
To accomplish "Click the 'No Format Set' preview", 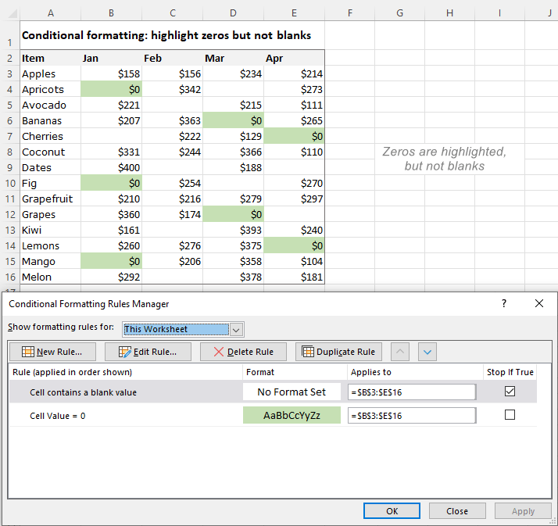I will pyautogui.click(x=292, y=392).
